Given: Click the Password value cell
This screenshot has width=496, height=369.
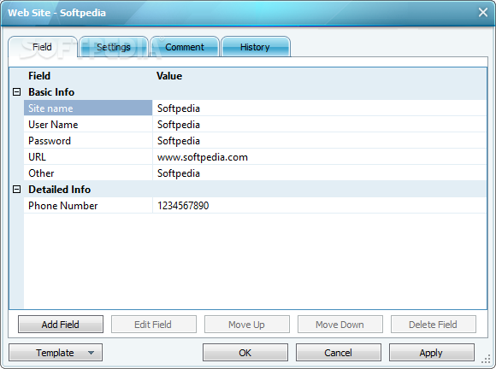Looking at the screenshot, I should [320, 141].
